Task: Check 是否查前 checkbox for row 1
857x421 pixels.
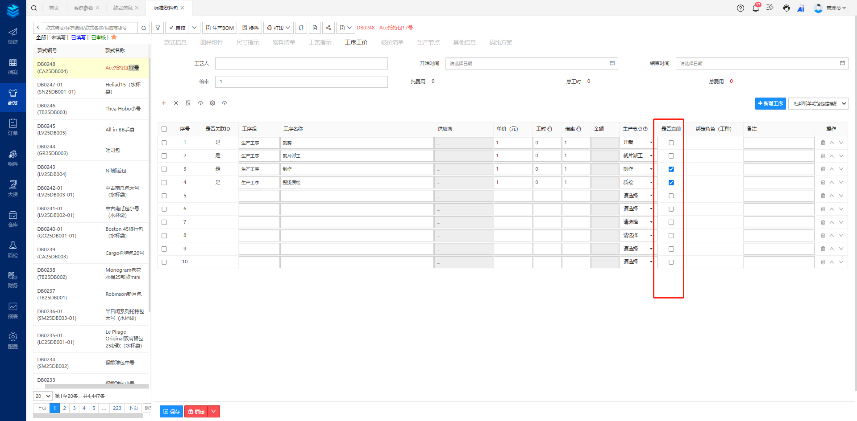Action: pos(671,143)
